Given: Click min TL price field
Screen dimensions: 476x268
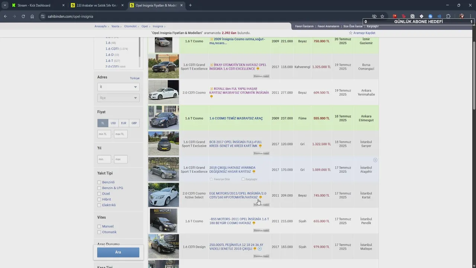Looking at the screenshot, I should (x=104, y=134).
